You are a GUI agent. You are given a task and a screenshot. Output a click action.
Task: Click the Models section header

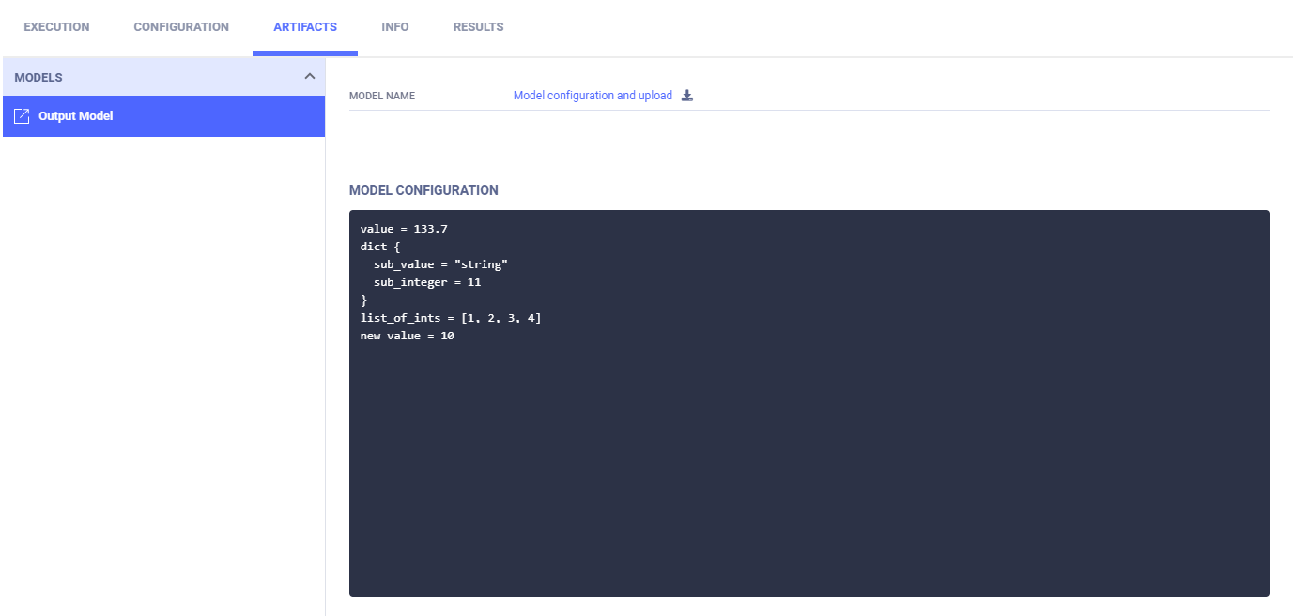click(164, 77)
